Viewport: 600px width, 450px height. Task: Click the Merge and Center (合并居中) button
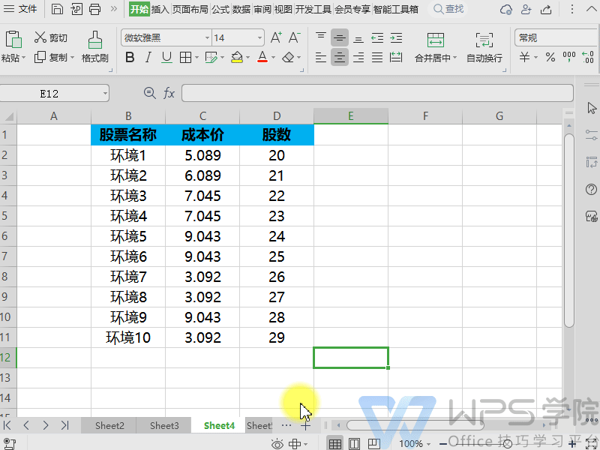[435, 46]
